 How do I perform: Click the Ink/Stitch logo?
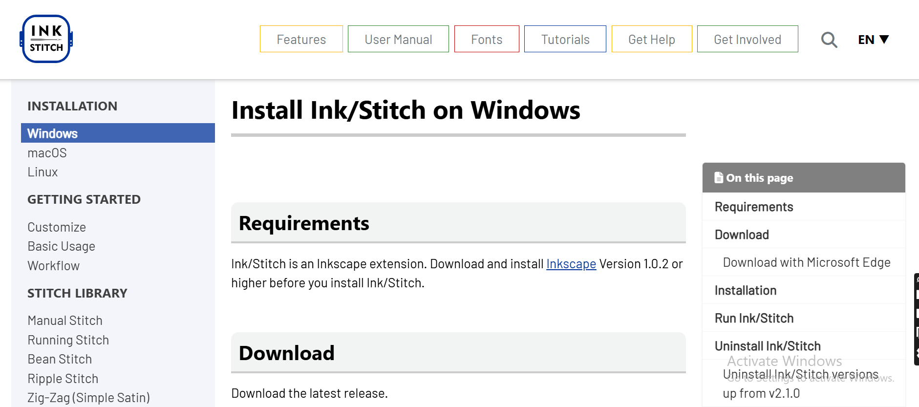(x=46, y=39)
